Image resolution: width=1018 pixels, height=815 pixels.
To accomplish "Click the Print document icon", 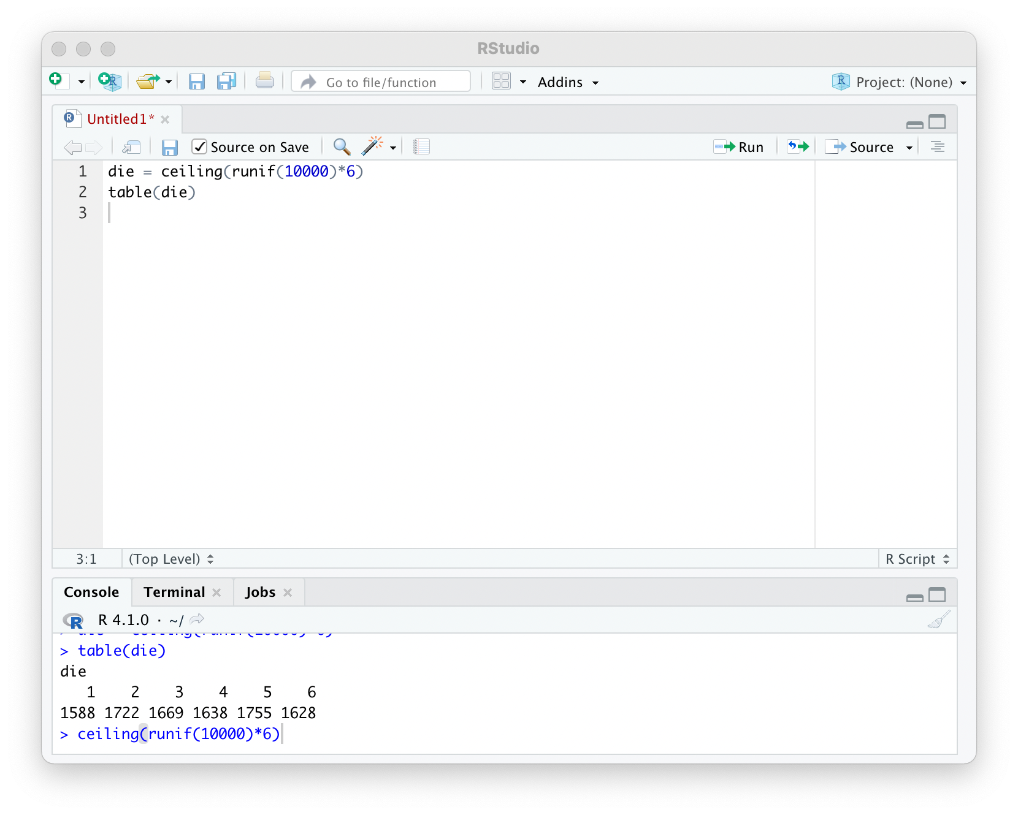I will (265, 80).
